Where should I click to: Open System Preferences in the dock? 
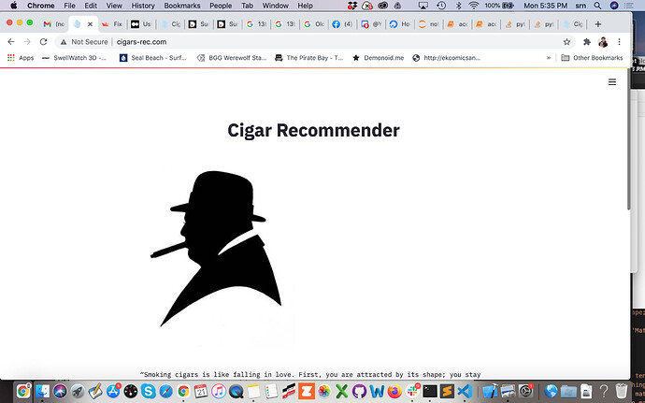(x=525, y=391)
